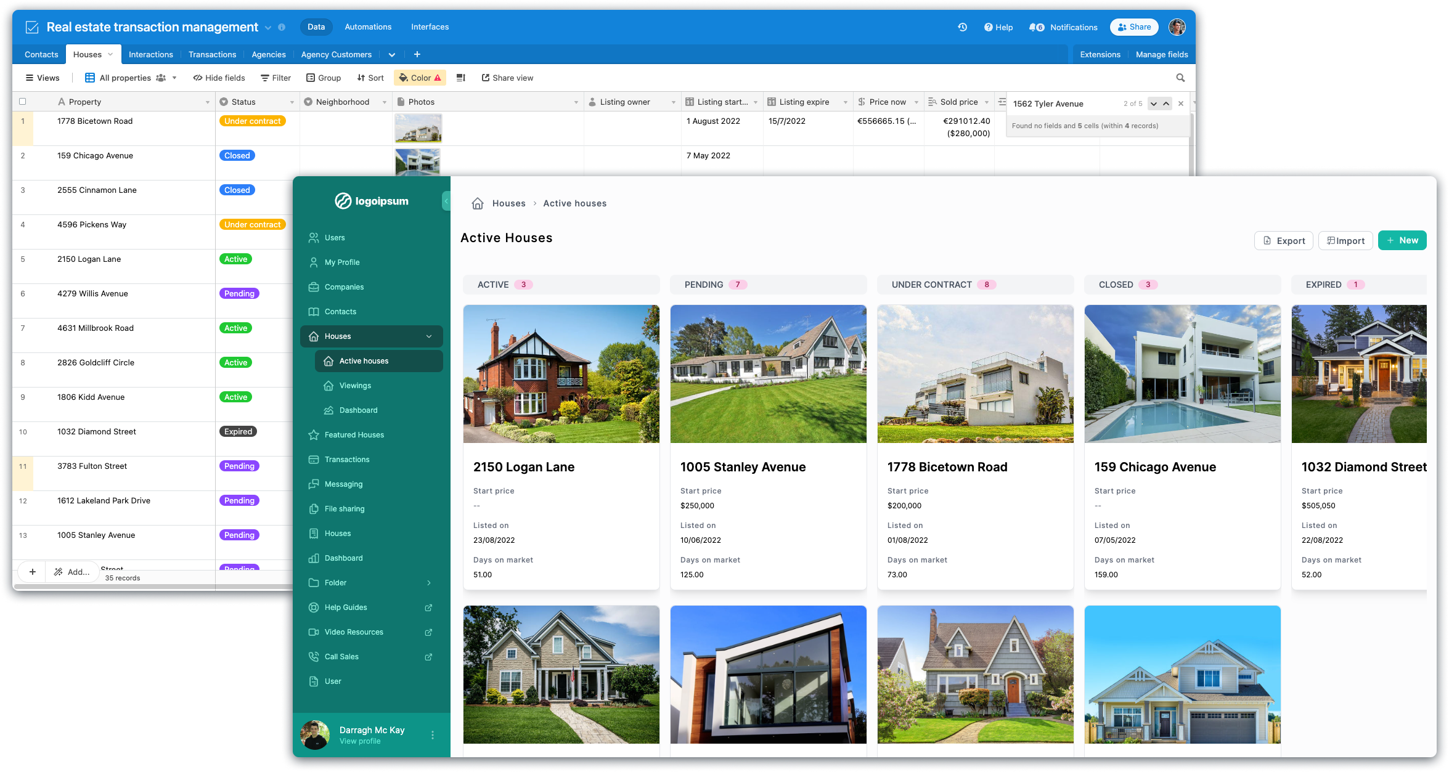Open the Color options in the toolbar

[x=419, y=78]
